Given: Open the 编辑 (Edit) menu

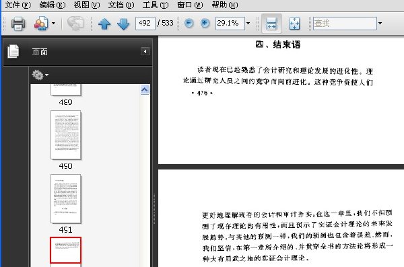Looking at the screenshot, I should (53, 5).
